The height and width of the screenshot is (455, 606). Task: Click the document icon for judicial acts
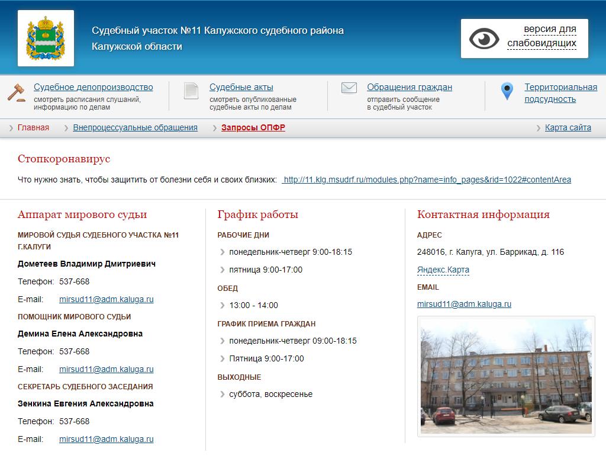191,91
